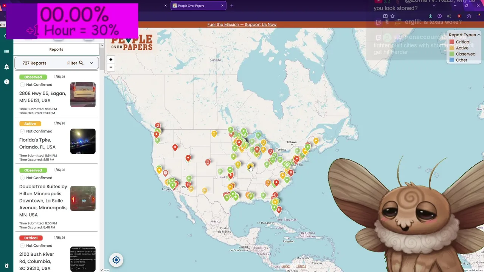Zoom out with the map minus button
Screen dimensions: 484x272
(111, 67)
